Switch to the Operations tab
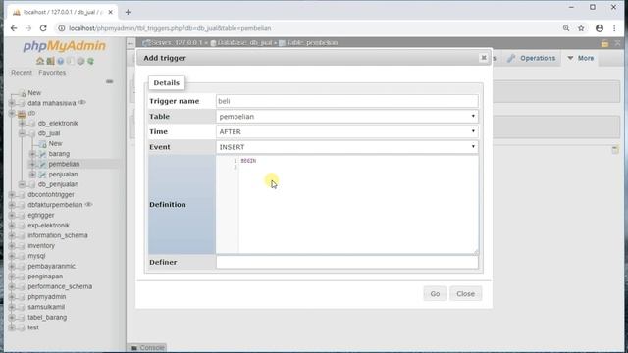 pos(531,58)
